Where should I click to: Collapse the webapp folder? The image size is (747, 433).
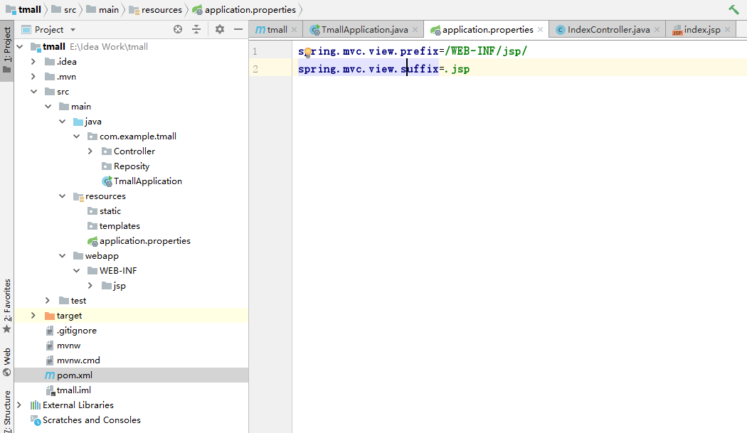point(62,256)
